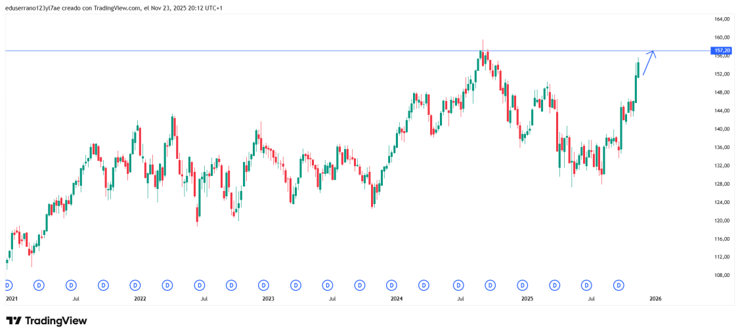Click the blue upward arrow drawing
Image resolution: width=740 pixels, height=336 pixels.
click(648, 63)
